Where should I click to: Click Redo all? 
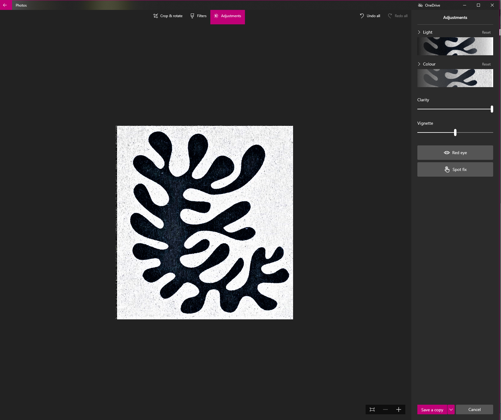(x=397, y=16)
